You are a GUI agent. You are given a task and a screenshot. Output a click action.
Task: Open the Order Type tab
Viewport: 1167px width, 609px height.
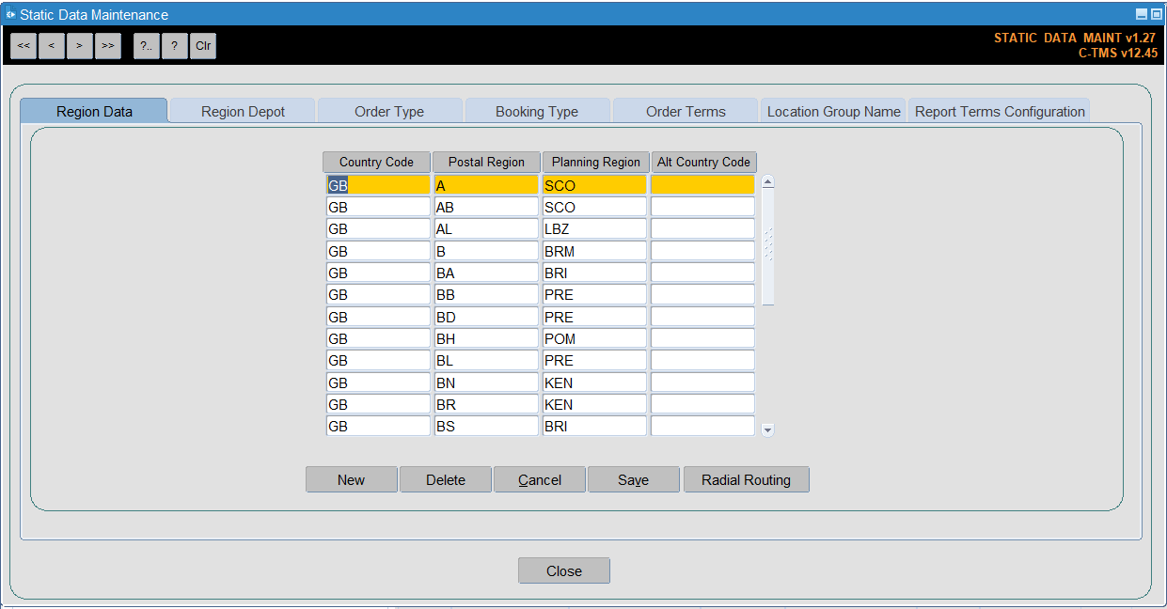coord(389,111)
